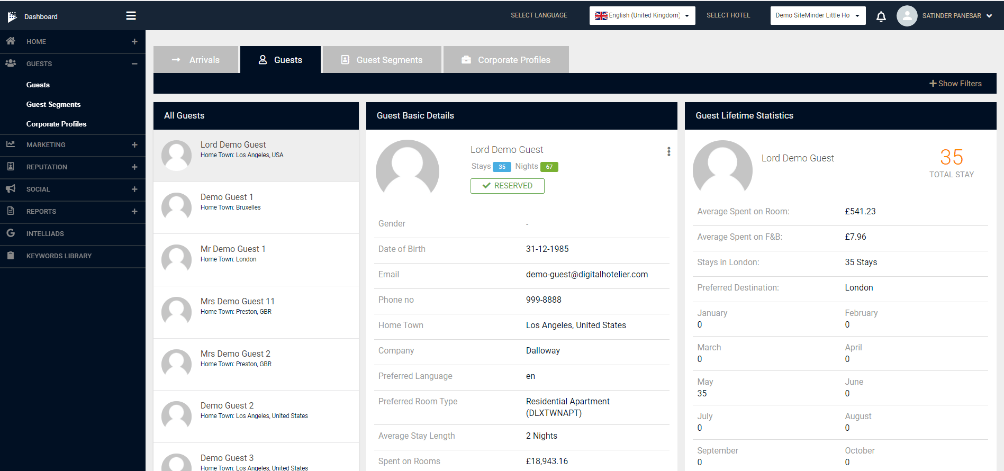Switch to the Arrivals tab
1004x471 pixels.
coord(196,59)
